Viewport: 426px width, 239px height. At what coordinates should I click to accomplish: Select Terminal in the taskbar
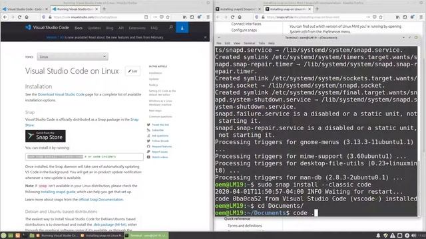pos(146,236)
